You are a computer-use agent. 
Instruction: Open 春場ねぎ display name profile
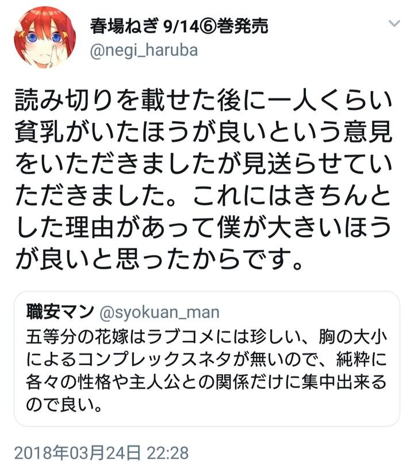pos(124,26)
